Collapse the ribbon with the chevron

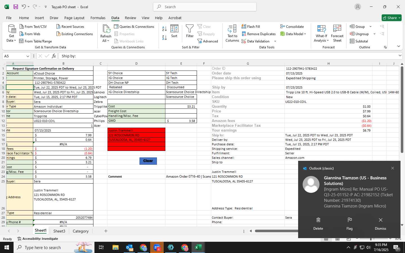click(x=399, y=46)
